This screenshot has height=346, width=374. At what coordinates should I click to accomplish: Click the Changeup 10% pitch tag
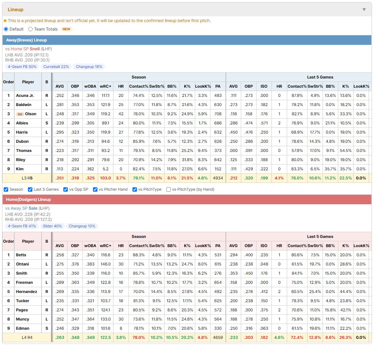point(82,226)
